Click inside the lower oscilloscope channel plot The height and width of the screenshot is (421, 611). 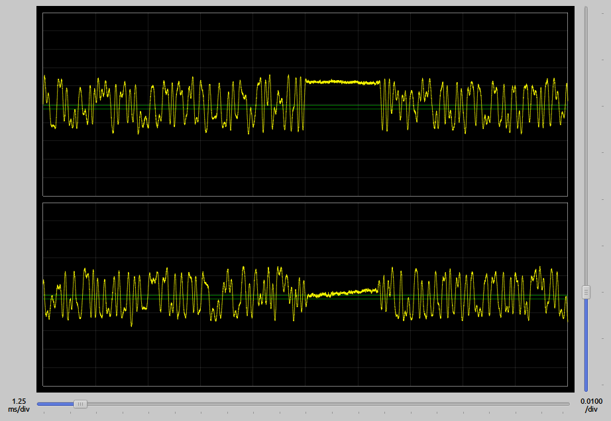(305, 295)
